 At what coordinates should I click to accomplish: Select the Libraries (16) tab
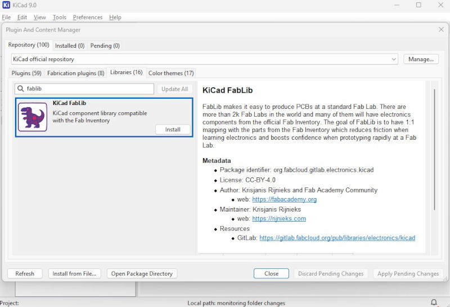[126, 72]
